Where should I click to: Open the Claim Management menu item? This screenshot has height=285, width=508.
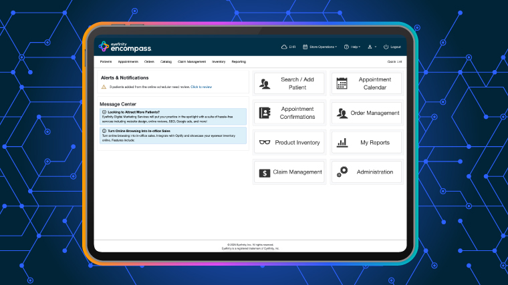192,61
